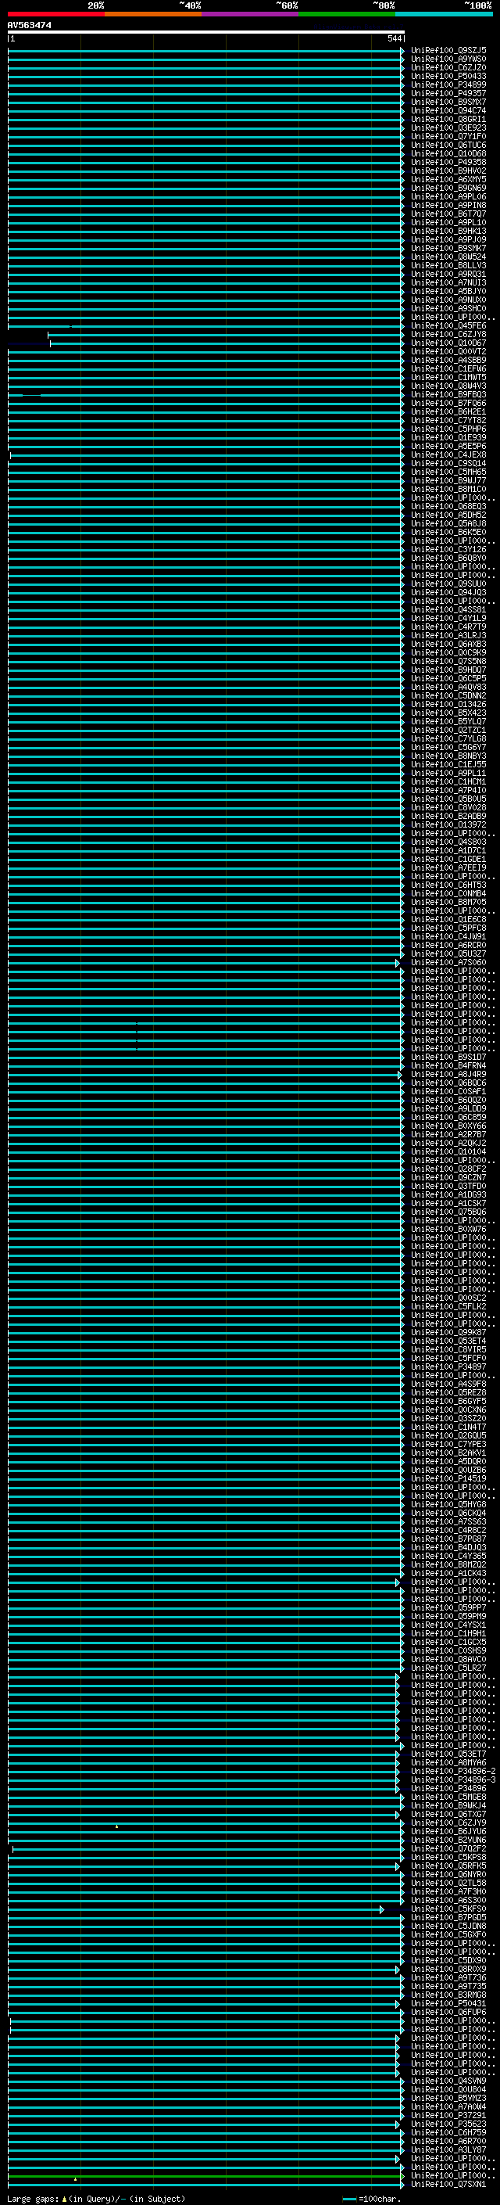500x2205 pixels.
Task: Open hit UniRef100_P50433
Action: (448, 76)
